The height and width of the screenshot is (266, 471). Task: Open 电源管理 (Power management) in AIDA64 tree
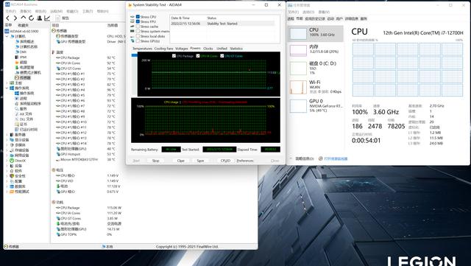click(26, 67)
